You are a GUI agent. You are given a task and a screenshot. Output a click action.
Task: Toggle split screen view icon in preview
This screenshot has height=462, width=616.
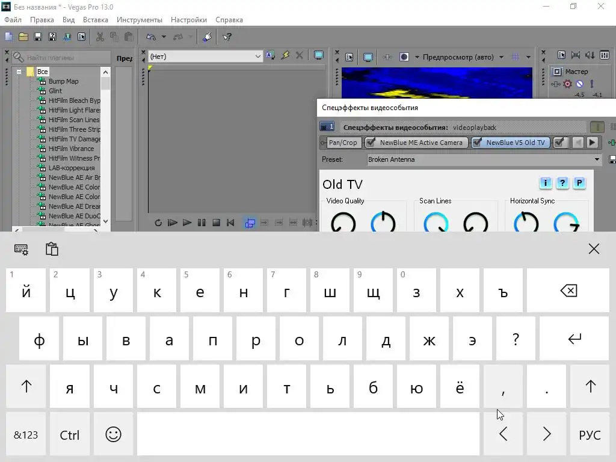(x=404, y=57)
